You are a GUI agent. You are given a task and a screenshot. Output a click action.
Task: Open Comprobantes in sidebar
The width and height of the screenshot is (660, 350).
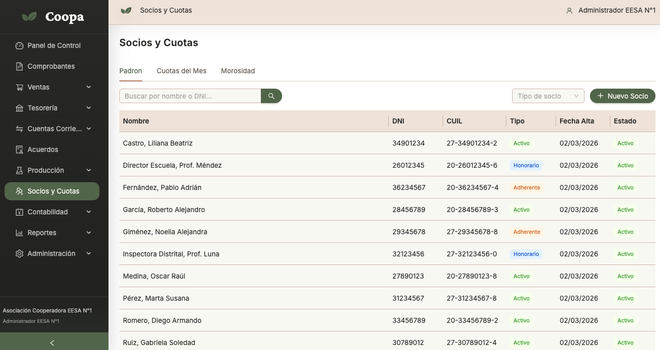pos(52,66)
